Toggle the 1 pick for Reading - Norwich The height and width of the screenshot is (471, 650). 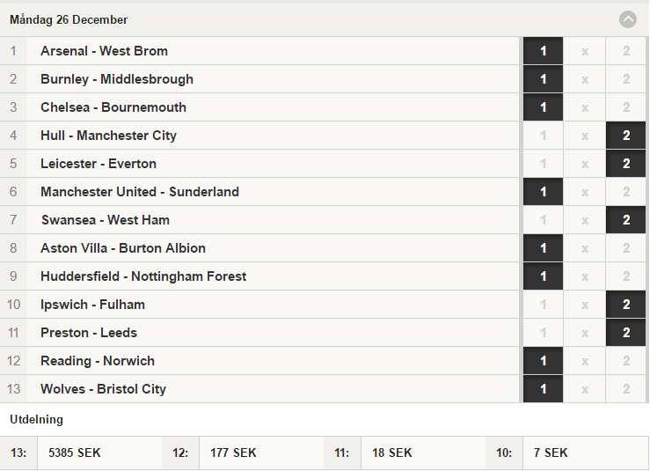(543, 362)
